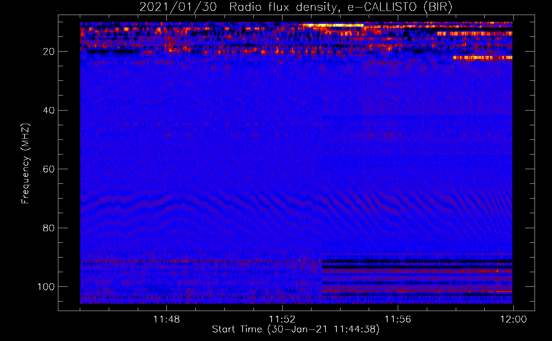This screenshot has width=552, height=341.
Task: Click the "80" frequency tick label
Action: pos(49,228)
